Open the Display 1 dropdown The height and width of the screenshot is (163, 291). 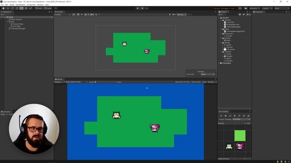60,82
